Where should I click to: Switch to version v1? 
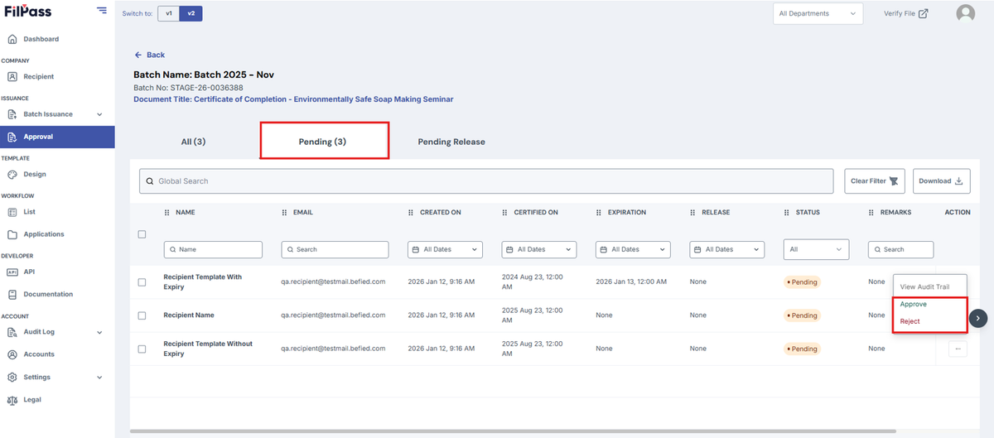(x=168, y=13)
